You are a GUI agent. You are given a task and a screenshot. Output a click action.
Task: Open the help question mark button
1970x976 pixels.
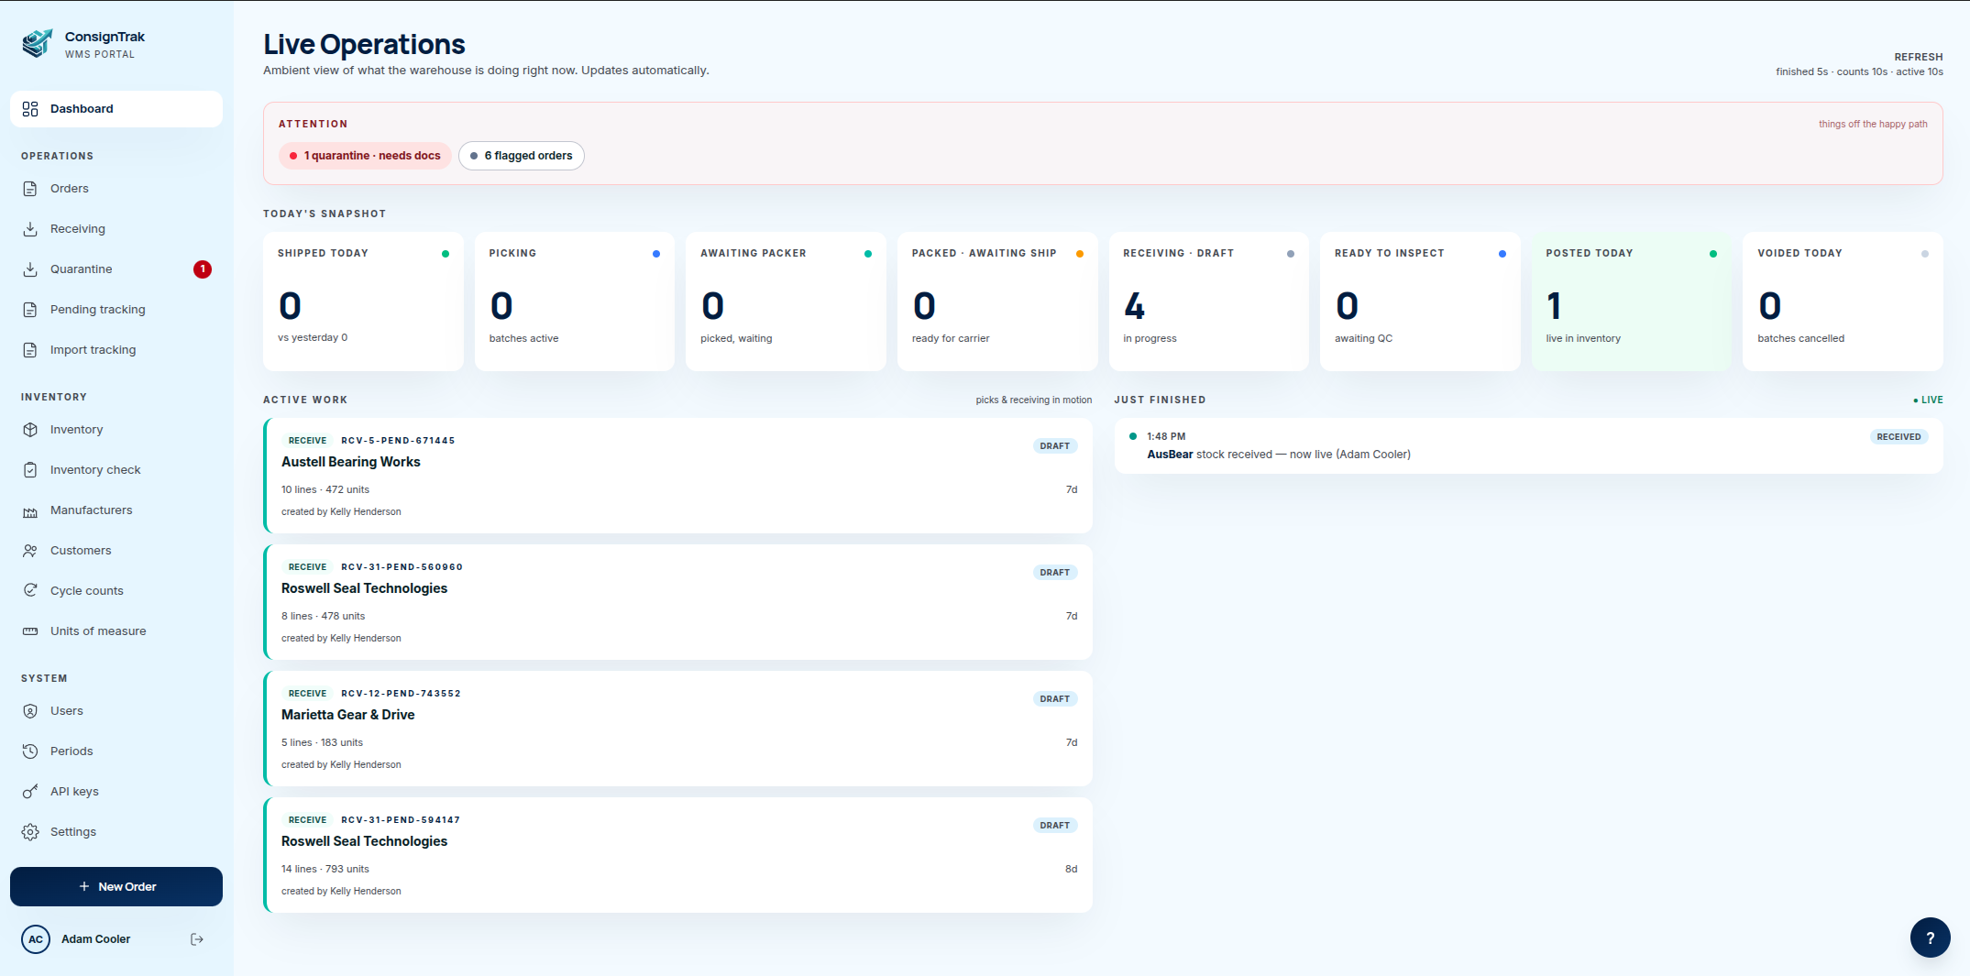(1930, 938)
